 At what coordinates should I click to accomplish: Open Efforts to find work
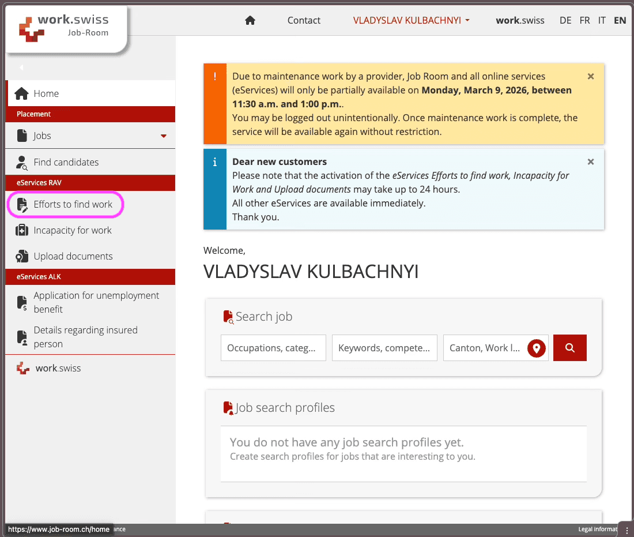pos(73,205)
